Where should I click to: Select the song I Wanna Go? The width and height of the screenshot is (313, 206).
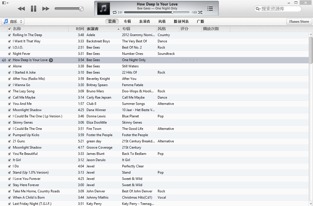(x=21, y=85)
